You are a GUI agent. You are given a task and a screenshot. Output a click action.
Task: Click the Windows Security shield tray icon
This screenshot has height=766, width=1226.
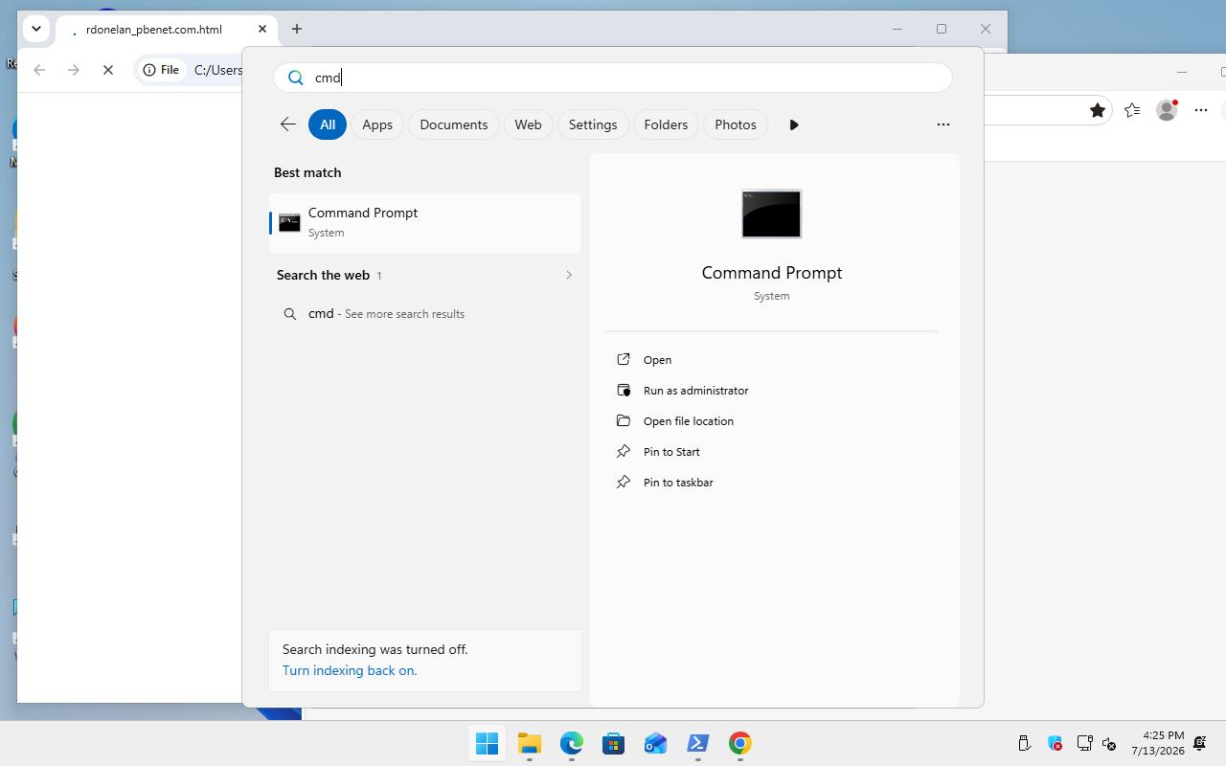[x=1055, y=743]
